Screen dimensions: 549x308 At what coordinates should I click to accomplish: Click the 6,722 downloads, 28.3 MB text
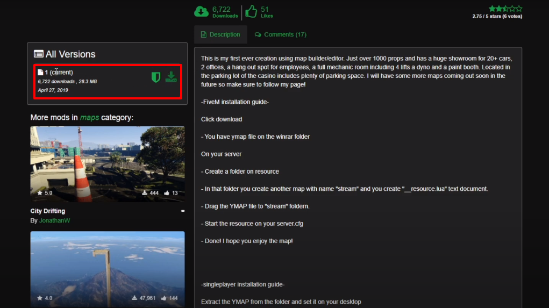coord(67,81)
